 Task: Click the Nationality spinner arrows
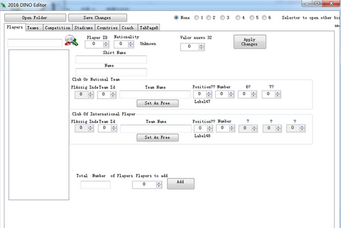coord(131,44)
